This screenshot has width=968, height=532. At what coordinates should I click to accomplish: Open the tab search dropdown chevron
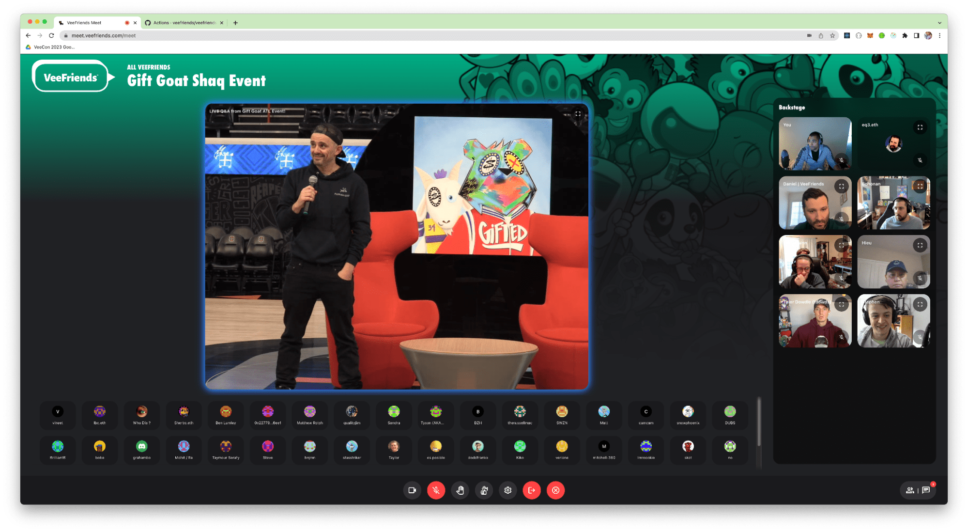pyautogui.click(x=939, y=23)
